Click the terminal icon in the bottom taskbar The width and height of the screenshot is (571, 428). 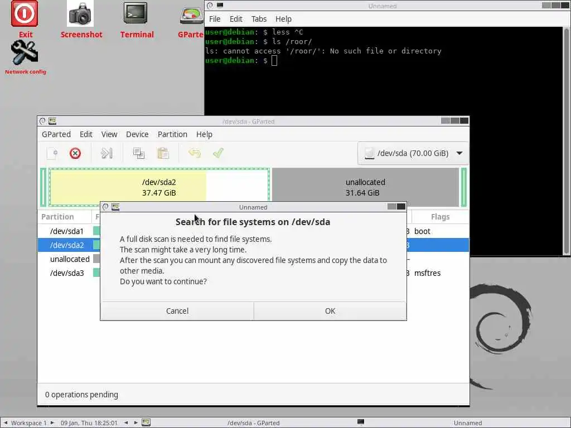click(361, 422)
